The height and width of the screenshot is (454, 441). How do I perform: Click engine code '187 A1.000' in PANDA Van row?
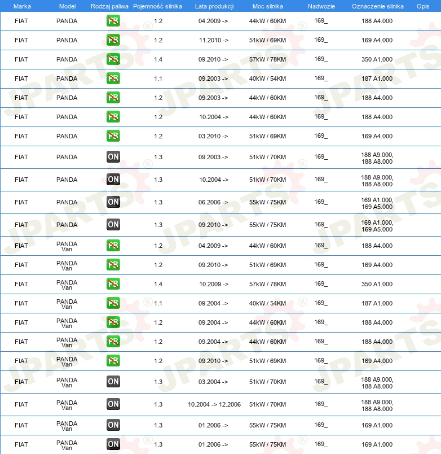coord(377,303)
